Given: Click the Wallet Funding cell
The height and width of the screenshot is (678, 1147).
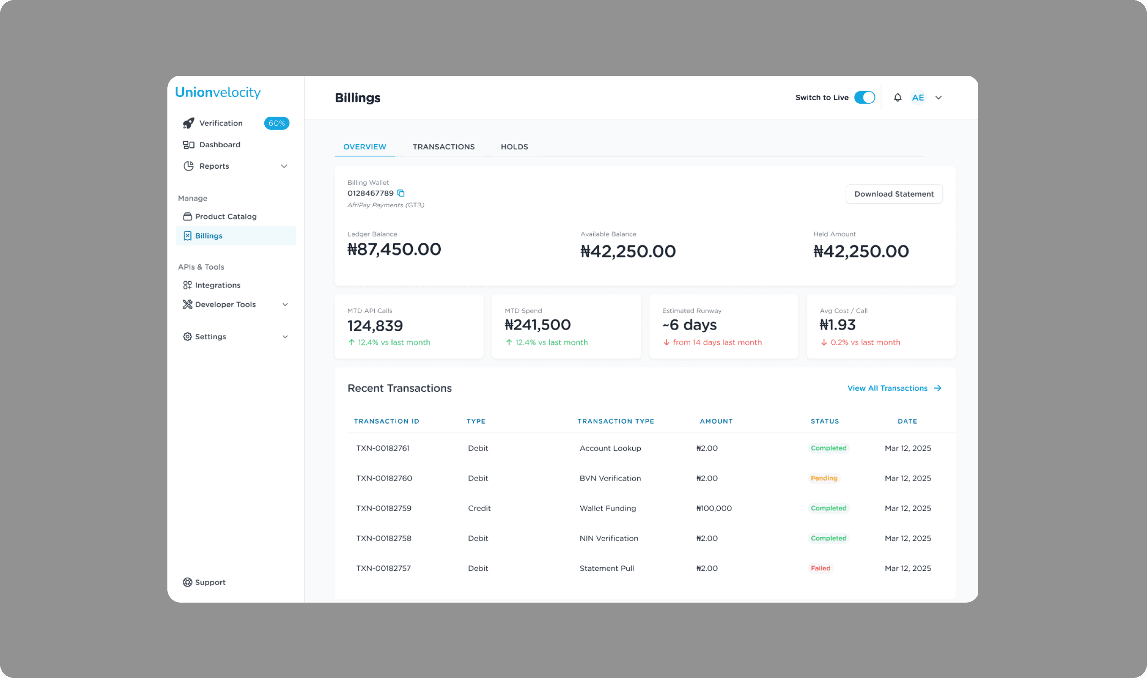Looking at the screenshot, I should (608, 508).
